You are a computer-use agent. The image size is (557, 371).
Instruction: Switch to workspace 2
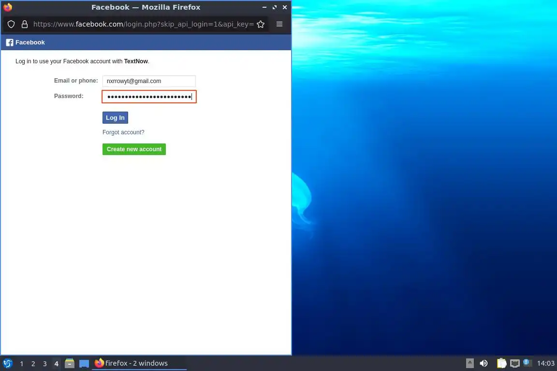[33, 364]
